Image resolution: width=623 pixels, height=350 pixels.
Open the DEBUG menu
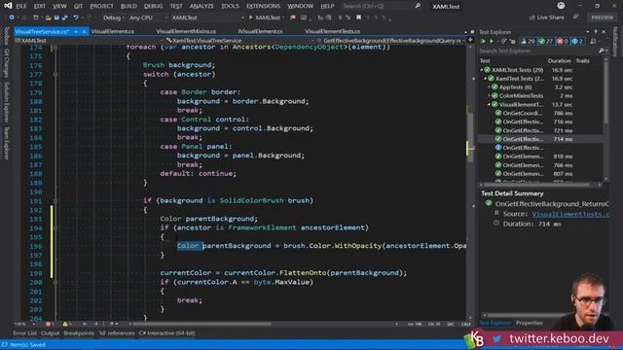coord(154,6)
